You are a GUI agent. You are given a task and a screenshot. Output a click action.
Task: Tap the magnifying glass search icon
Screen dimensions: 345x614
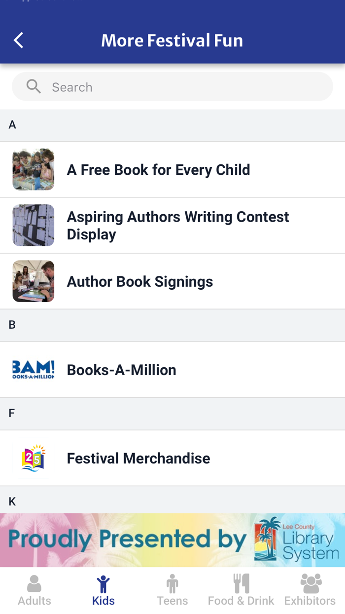[x=33, y=86]
